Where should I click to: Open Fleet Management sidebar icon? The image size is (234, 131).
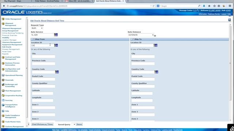(x=3, y=91)
